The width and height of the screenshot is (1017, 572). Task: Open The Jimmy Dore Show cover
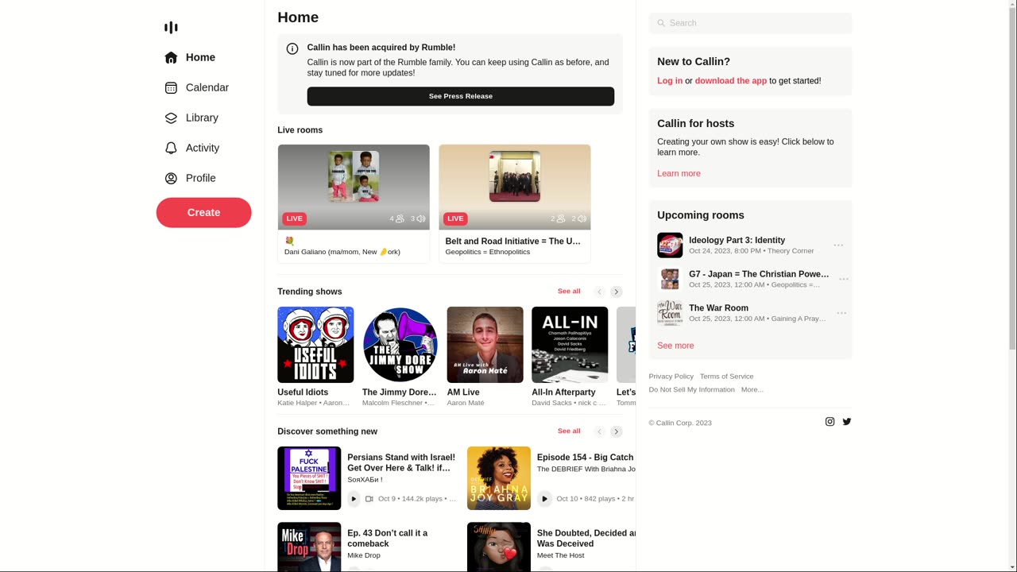click(x=400, y=345)
